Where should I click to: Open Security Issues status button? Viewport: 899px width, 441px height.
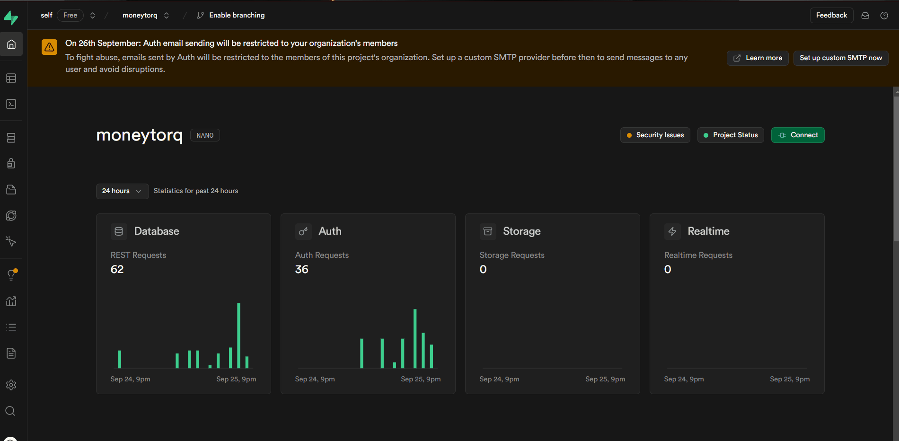pos(655,135)
